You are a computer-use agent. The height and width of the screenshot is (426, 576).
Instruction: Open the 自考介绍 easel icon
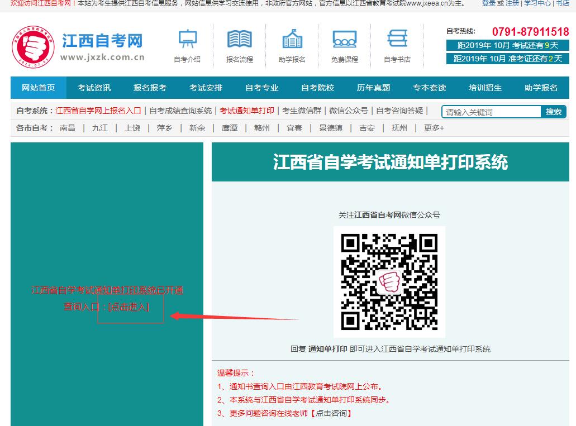[x=187, y=40]
